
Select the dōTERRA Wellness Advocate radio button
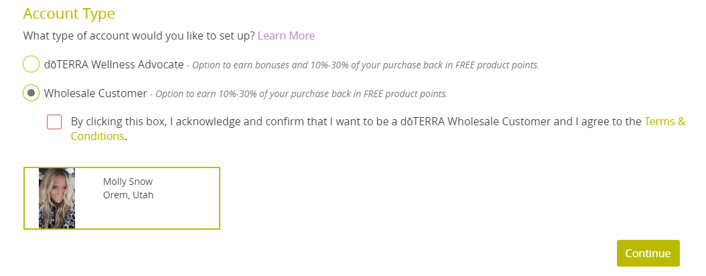click(x=31, y=64)
